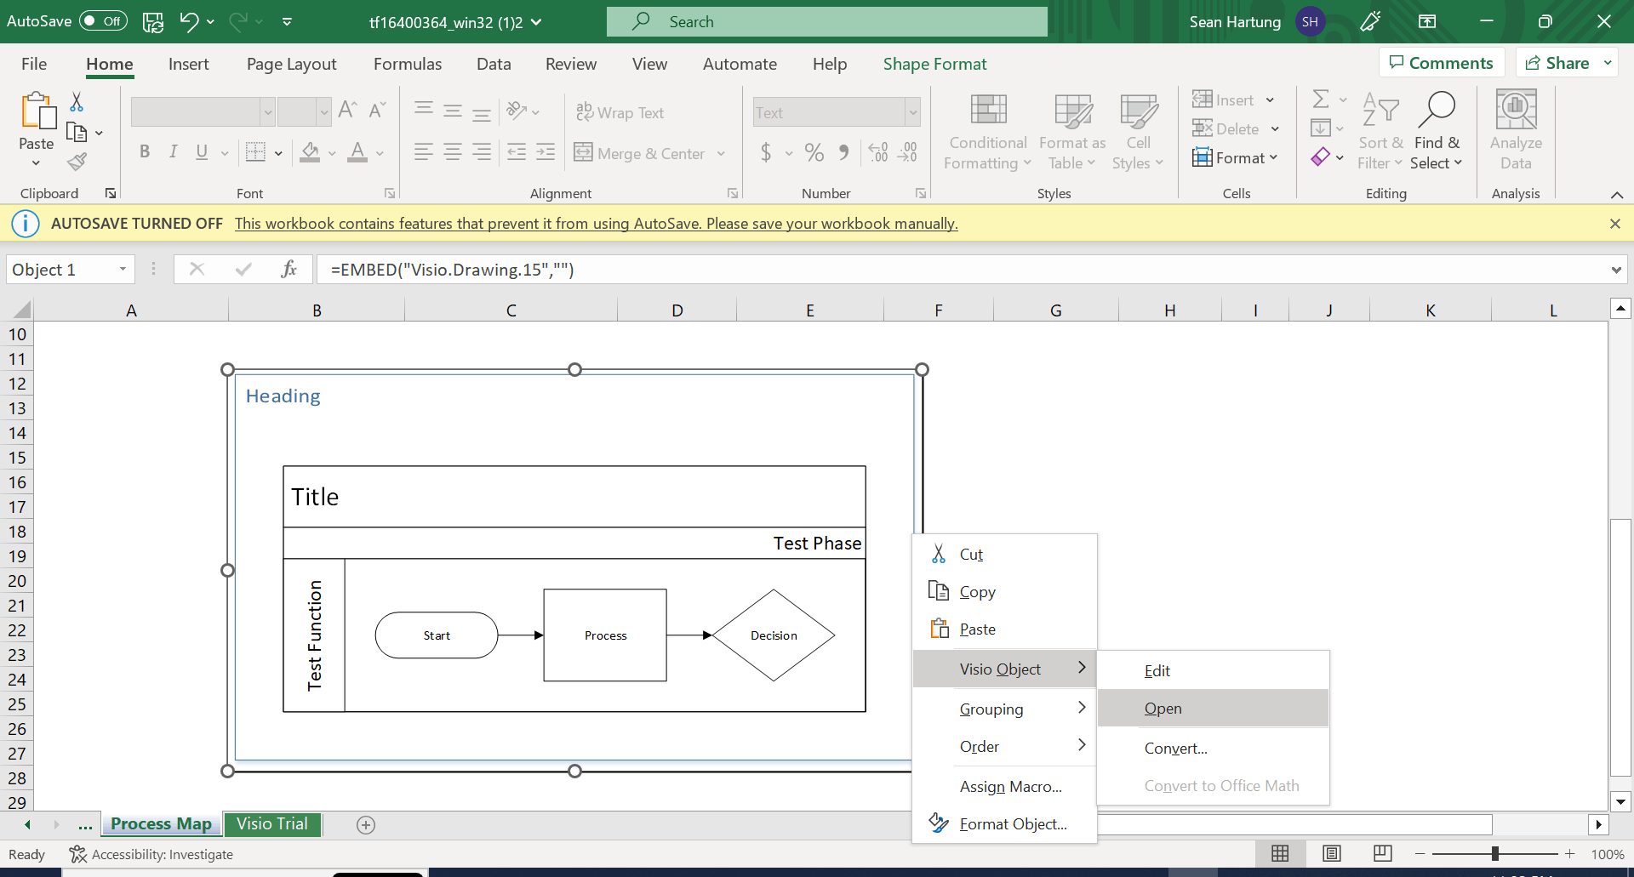Click the Save icon in title bar
This screenshot has height=877, width=1634.
tap(153, 22)
